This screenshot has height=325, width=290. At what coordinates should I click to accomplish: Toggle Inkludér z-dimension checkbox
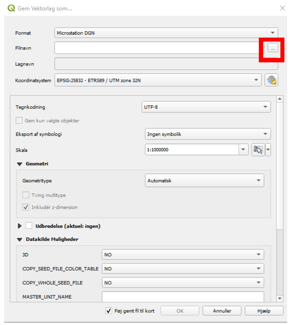[26, 207]
